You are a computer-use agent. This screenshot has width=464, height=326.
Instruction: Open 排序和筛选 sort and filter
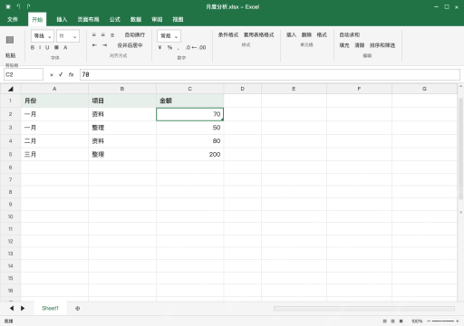tap(382, 45)
